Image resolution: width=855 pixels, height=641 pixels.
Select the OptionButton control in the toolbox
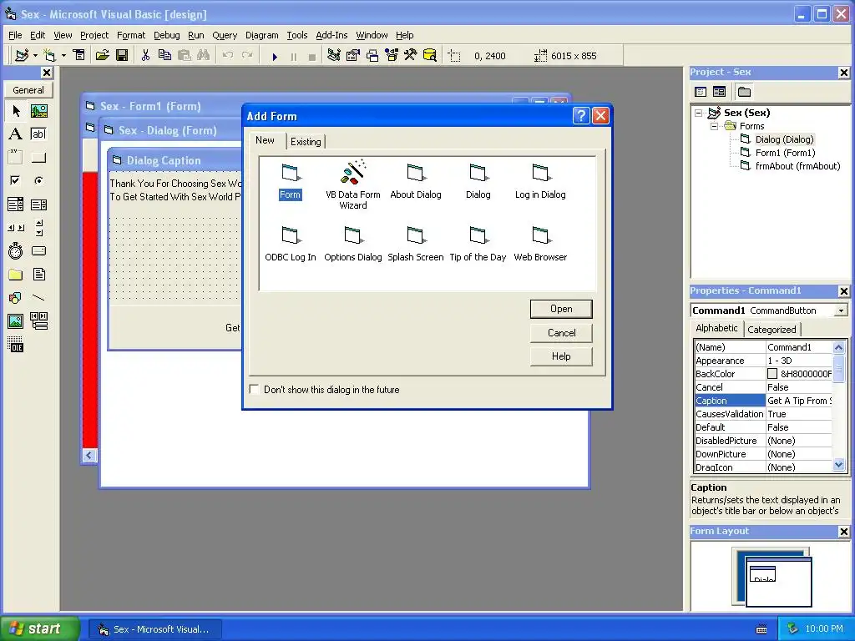[38, 180]
